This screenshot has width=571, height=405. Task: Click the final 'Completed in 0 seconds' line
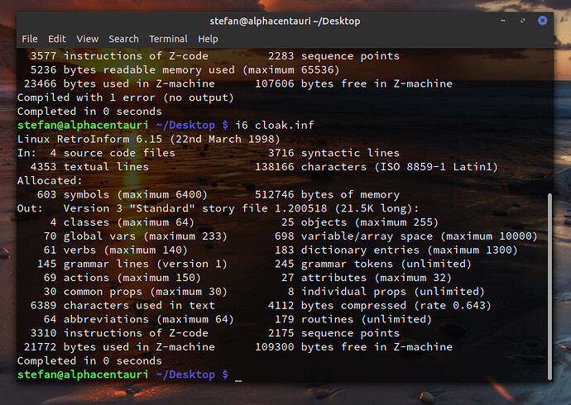(x=89, y=361)
